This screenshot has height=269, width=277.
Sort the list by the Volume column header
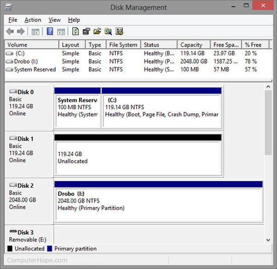31,45
